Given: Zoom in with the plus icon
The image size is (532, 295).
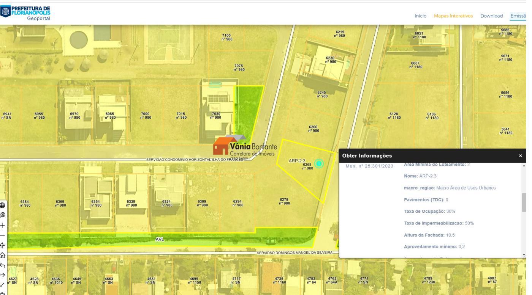Looking at the screenshot, I should pos(3,225).
